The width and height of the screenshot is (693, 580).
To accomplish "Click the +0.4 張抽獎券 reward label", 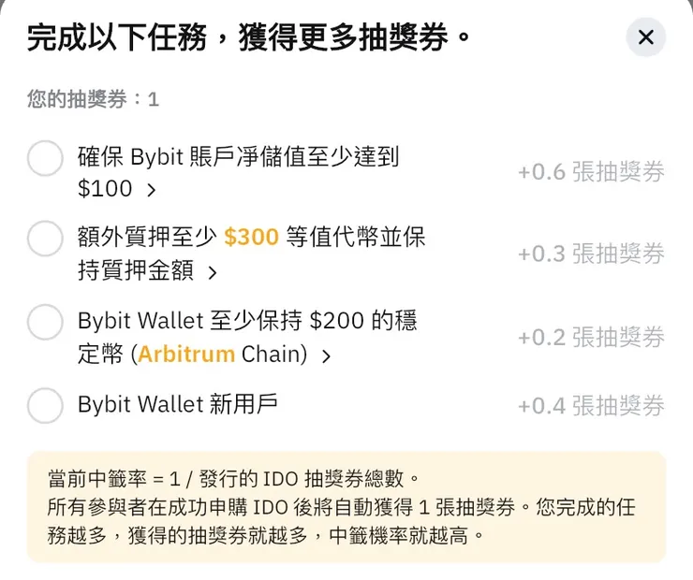I will click(591, 405).
